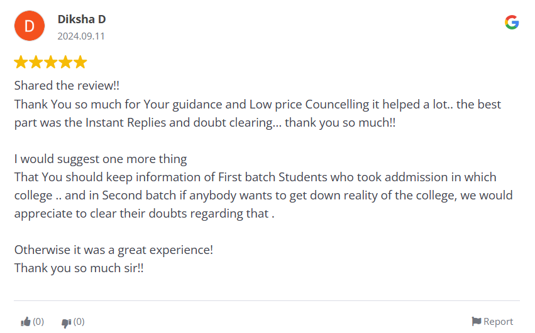Click the line 'Shared the review!!'
The image size is (535, 333).
coord(67,85)
